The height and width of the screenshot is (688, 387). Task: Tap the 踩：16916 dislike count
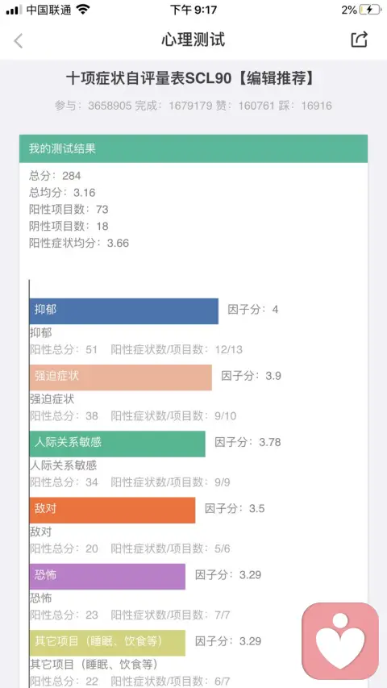[306, 106]
